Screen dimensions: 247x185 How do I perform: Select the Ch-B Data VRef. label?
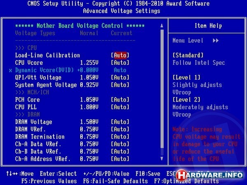click(38, 151)
